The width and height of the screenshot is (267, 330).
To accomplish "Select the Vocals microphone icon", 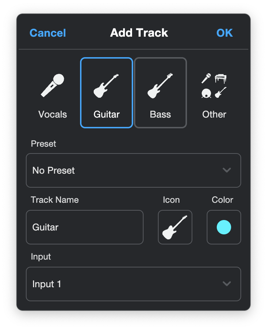I will click(x=52, y=86).
